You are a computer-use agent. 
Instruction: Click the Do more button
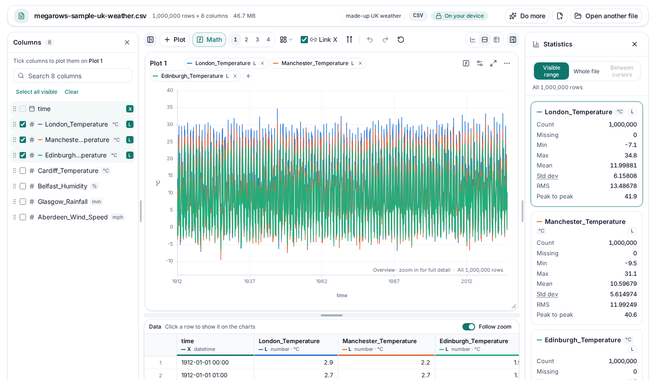[527, 16]
